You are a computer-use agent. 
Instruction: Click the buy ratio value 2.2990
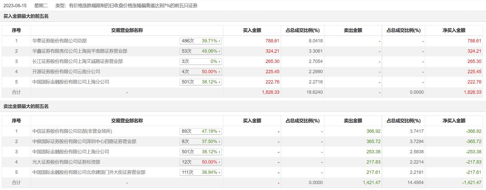(x=316, y=72)
